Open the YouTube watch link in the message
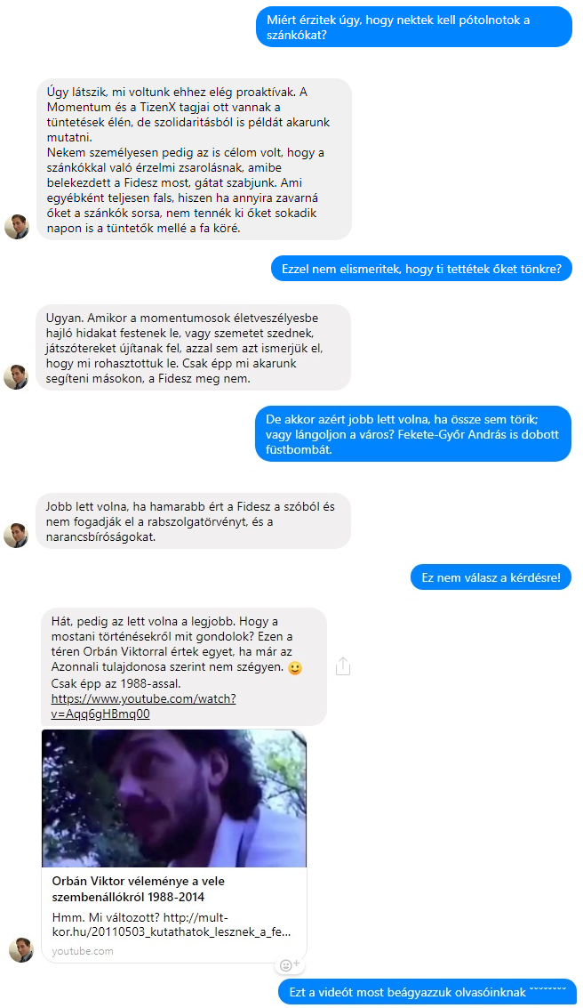The image size is (583, 1008). 143,706
